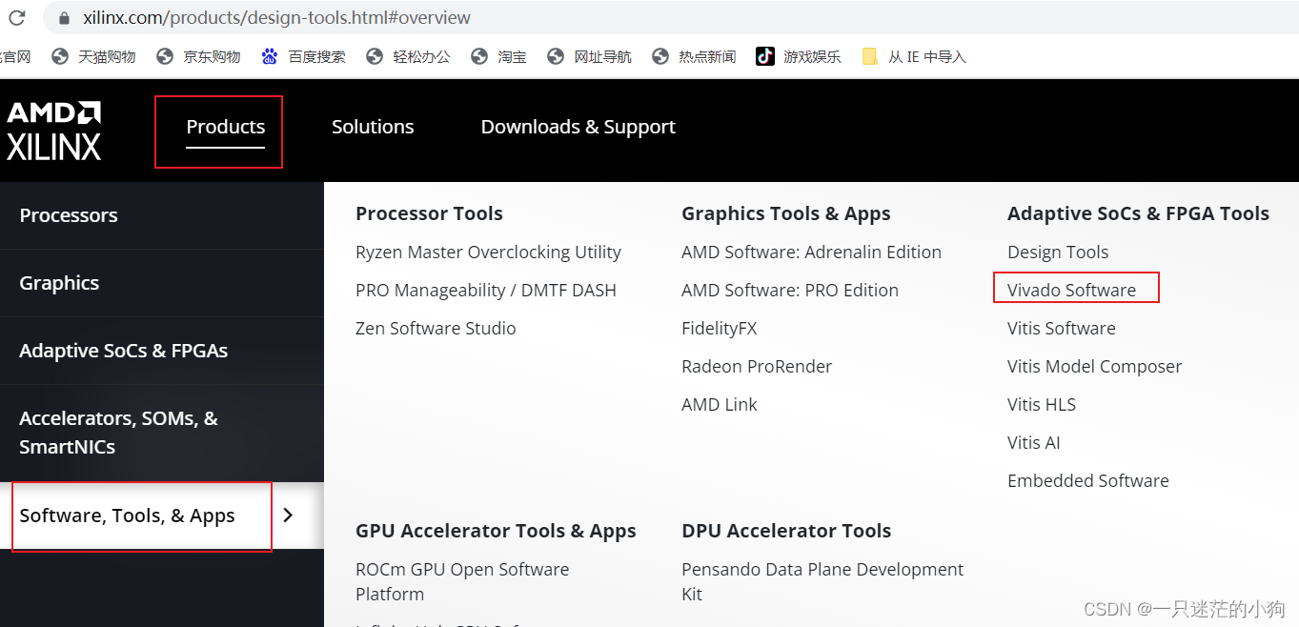This screenshot has width=1299, height=627.
Task: Open AMD Software: Adrenalin Edition link
Action: coord(811,252)
